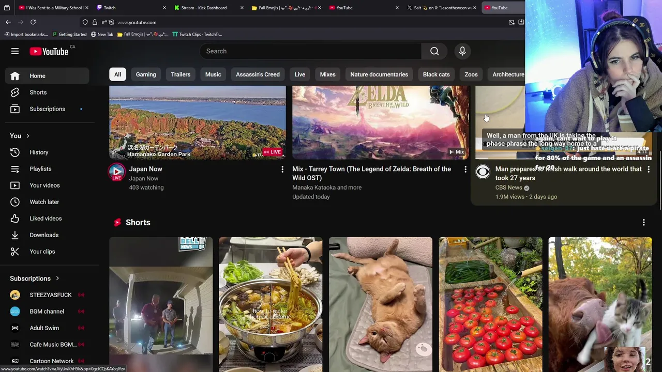
Task: Open the porch police Short
Action: click(x=161, y=304)
